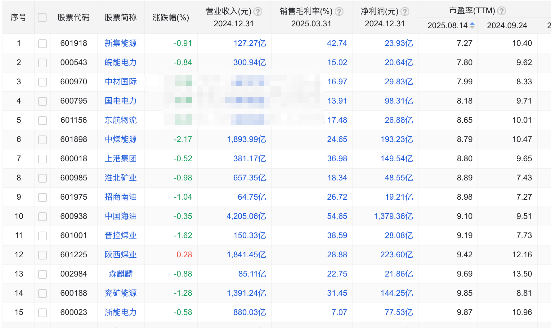
Task: Check the box for 601918 新集能源
Action: click(43, 43)
